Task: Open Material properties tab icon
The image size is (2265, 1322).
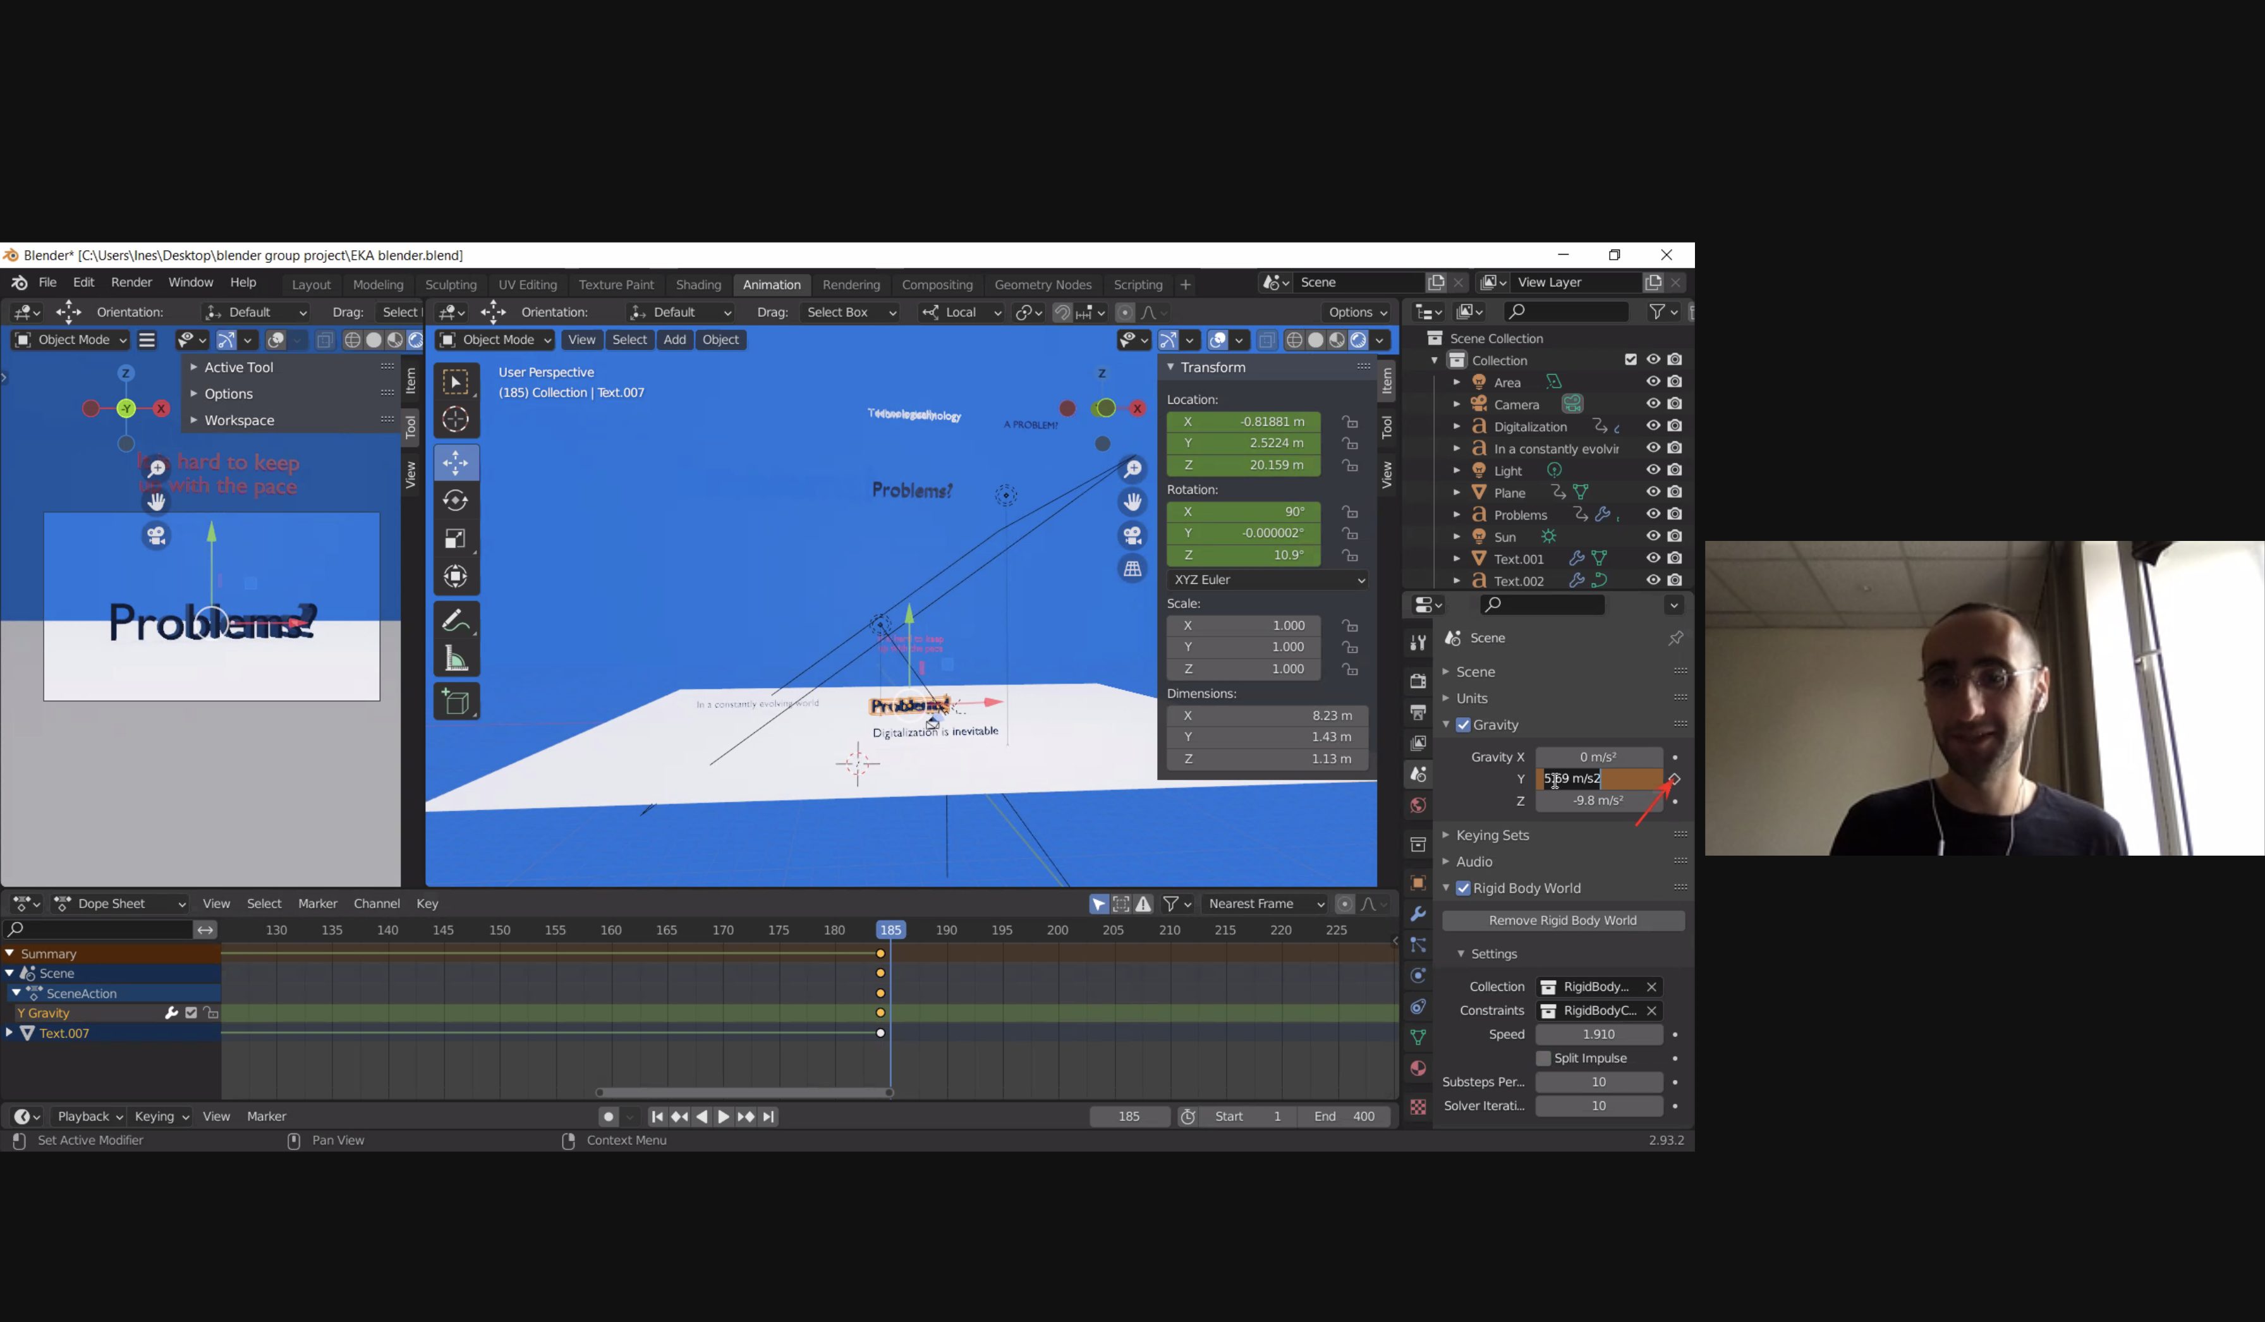Action: pos(1418,1069)
